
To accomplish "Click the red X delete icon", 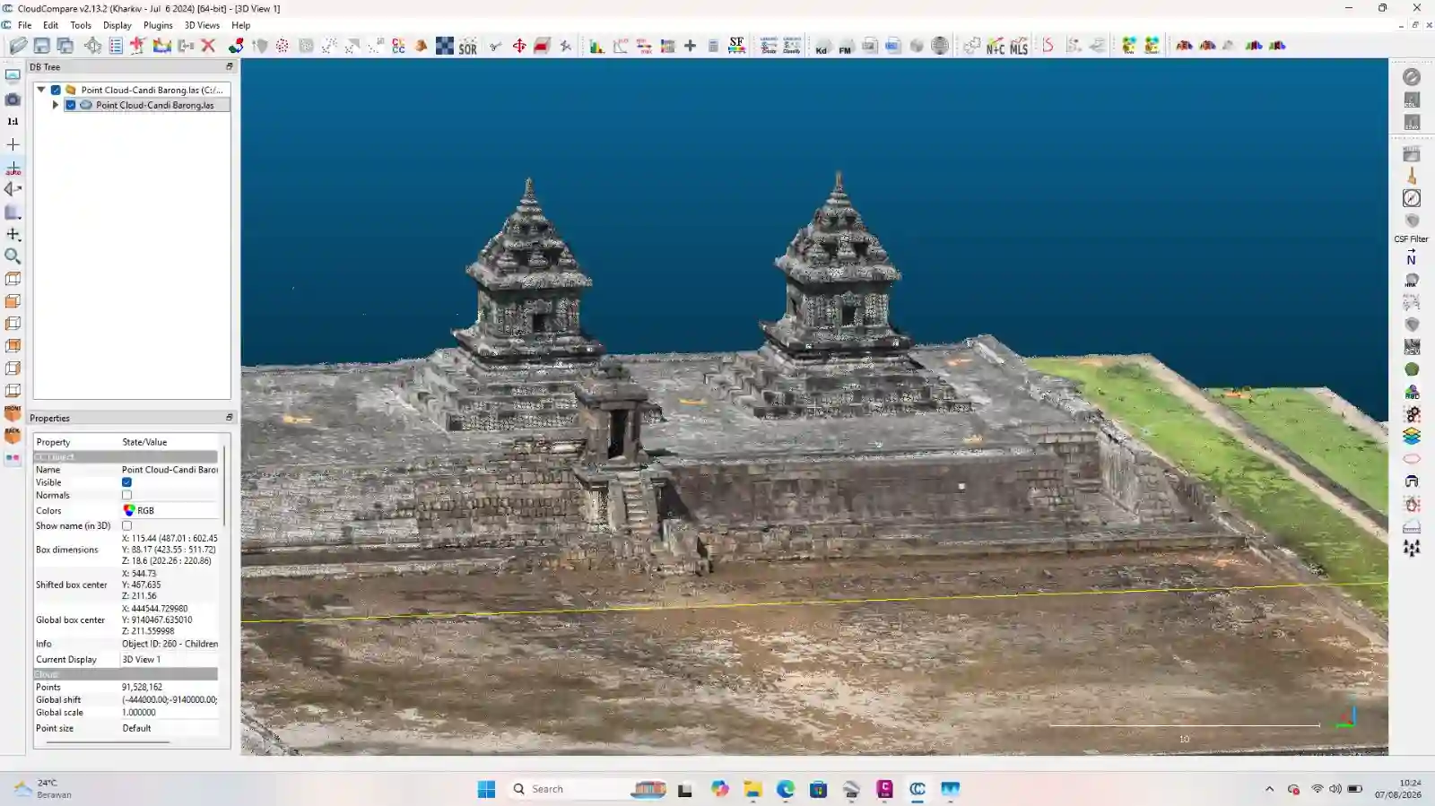I will (208, 46).
